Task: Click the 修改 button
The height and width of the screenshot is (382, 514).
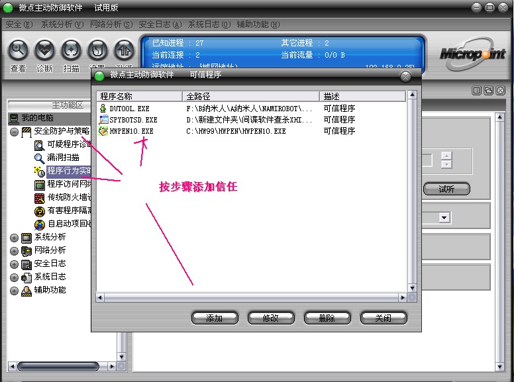Action: tap(271, 318)
